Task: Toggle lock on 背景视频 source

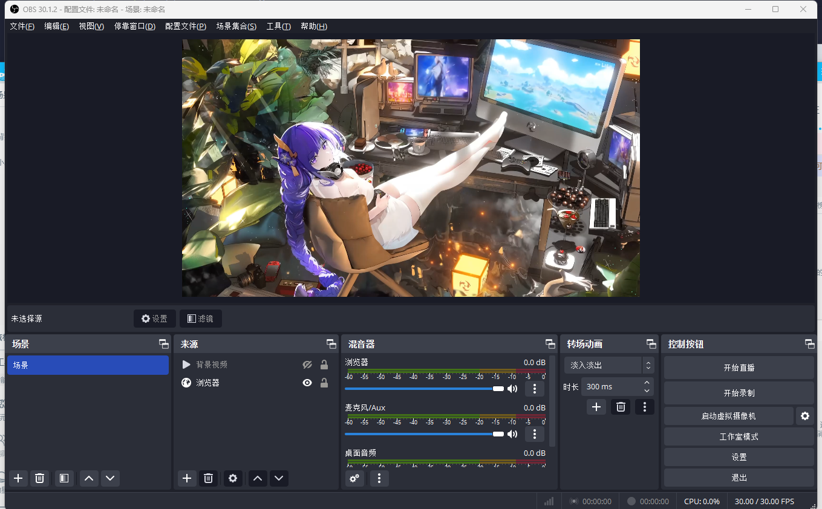Action: pyautogui.click(x=324, y=365)
